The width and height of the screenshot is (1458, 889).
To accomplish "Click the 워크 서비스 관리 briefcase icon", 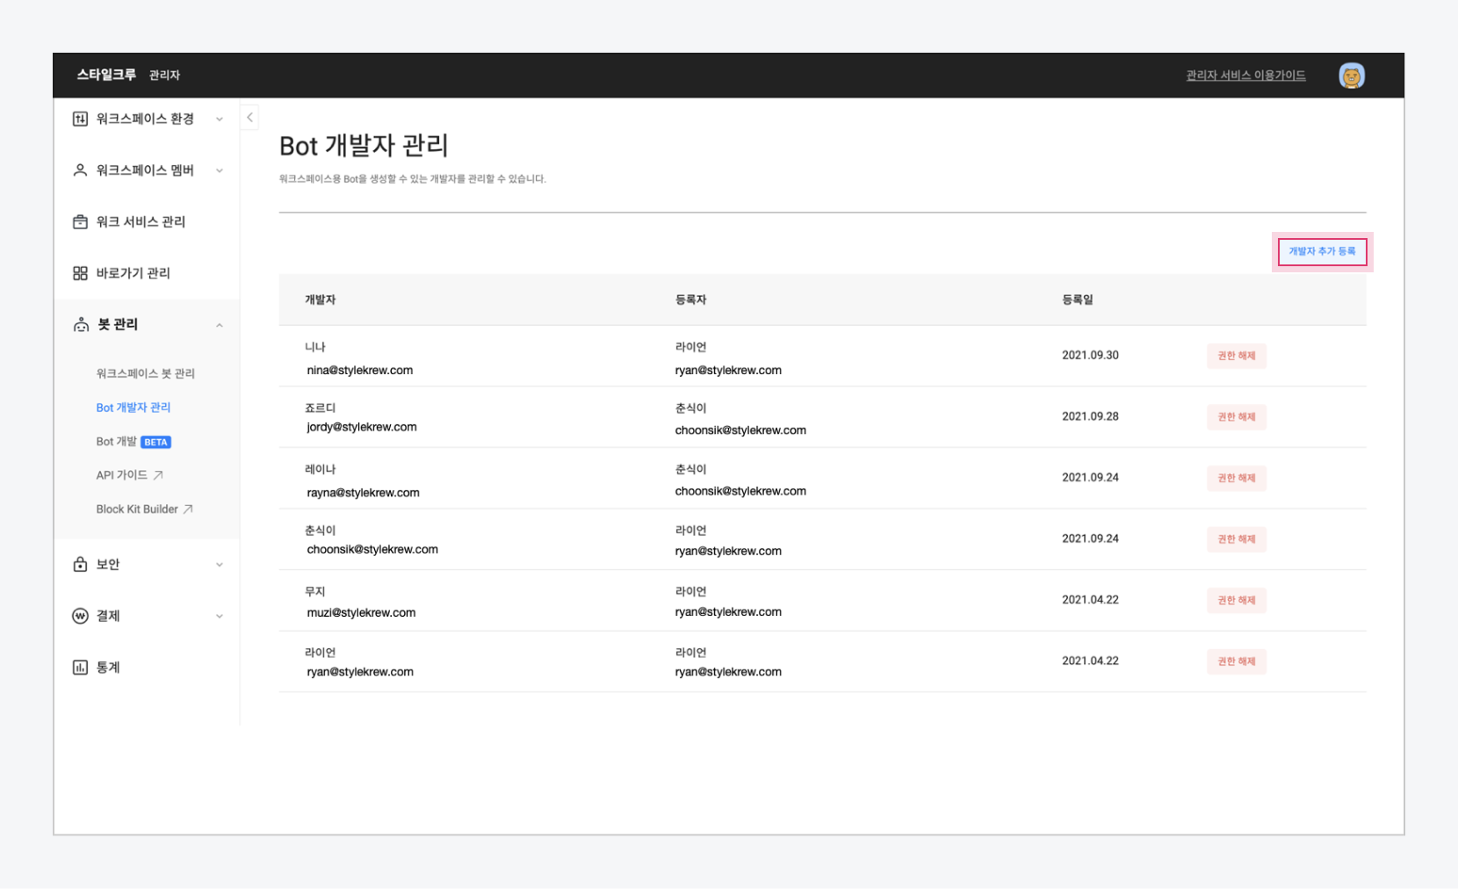I will (80, 221).
